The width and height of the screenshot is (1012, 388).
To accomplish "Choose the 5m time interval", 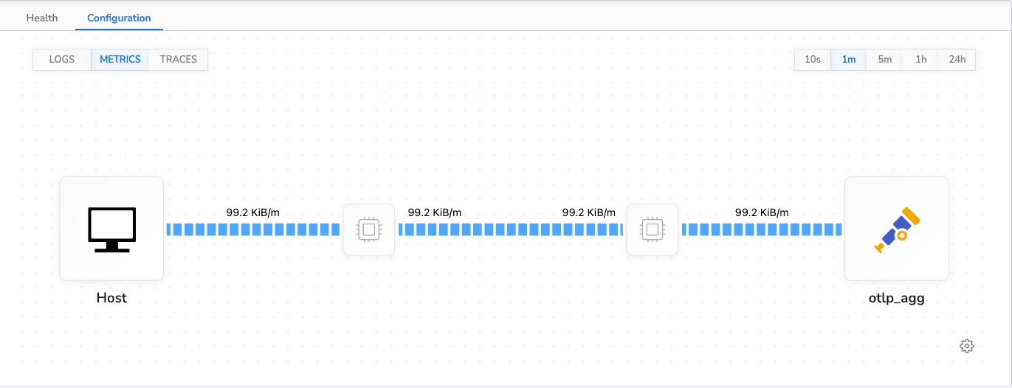I will click(x=885, y=59).
